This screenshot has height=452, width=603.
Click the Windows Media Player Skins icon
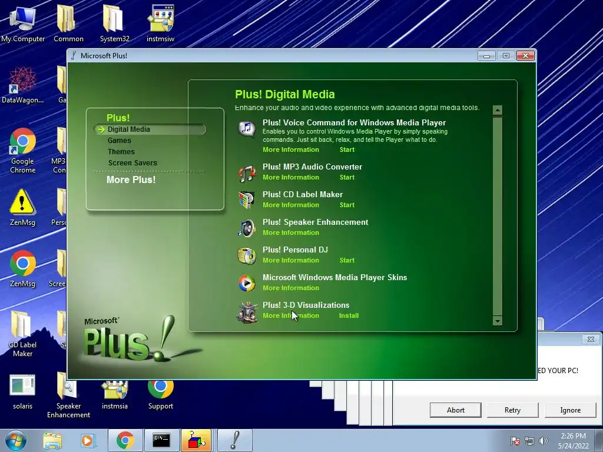coord(247,283)
